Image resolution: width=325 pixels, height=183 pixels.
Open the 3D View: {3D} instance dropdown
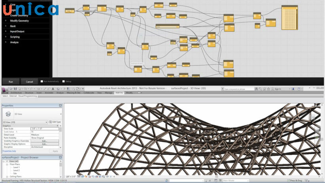point(25,122)
